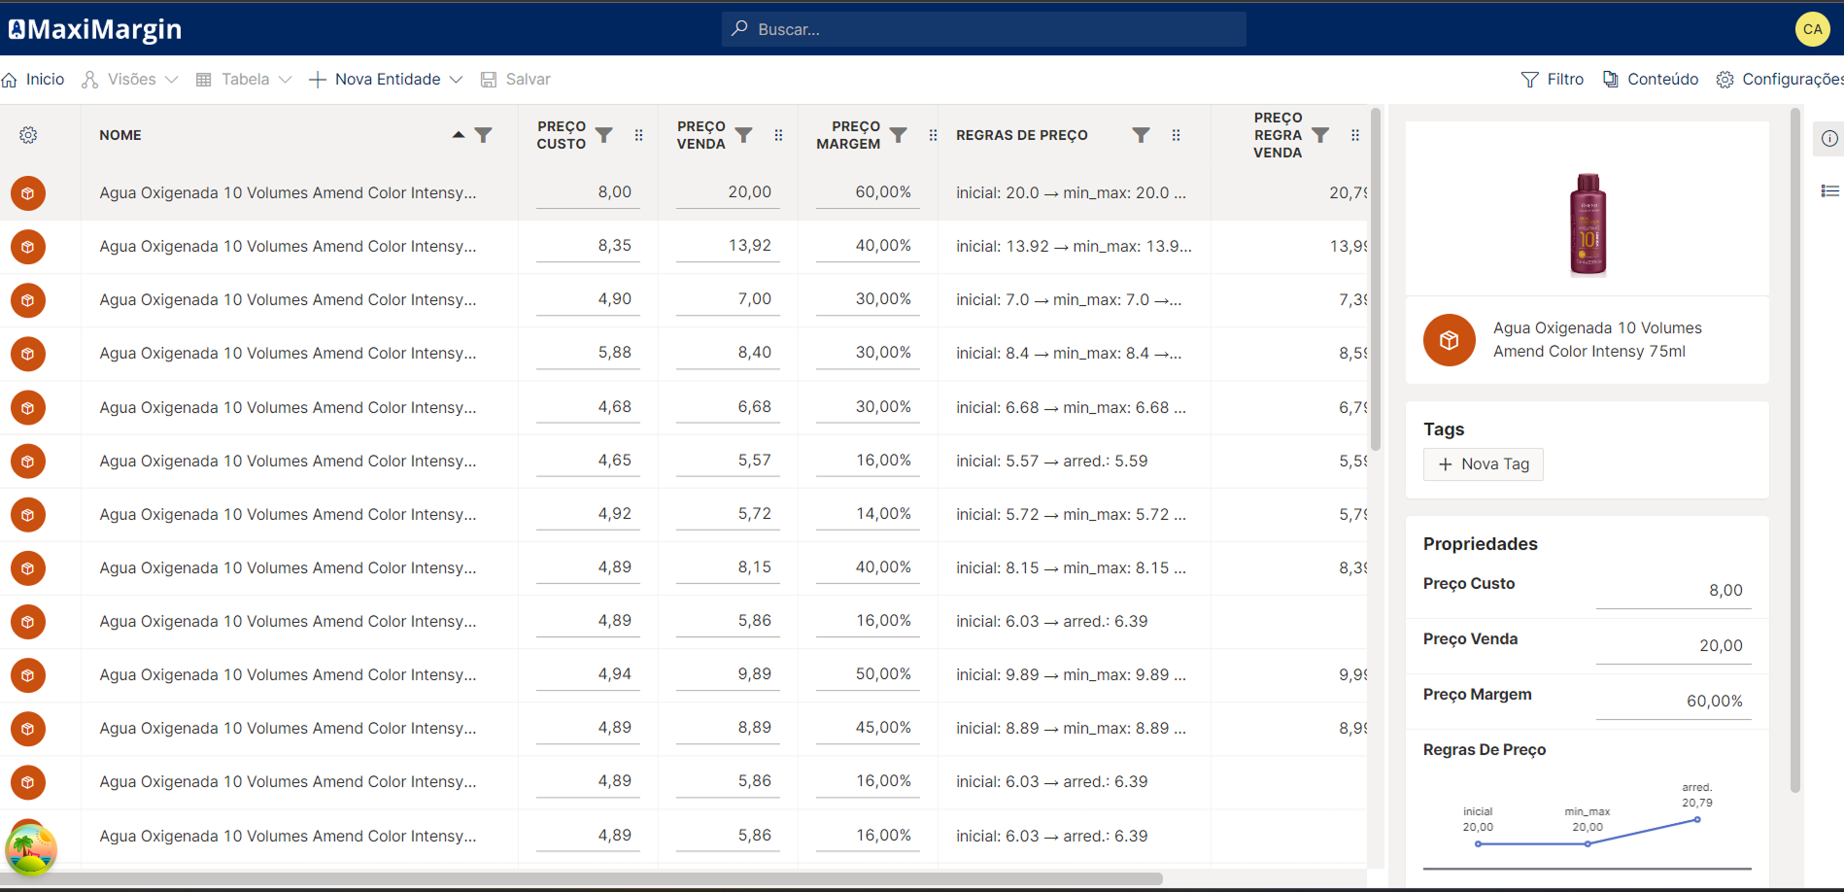
Task: Click the beach avatar icon at bottom left
Action: pyautogui.click(x=31, y=849)
